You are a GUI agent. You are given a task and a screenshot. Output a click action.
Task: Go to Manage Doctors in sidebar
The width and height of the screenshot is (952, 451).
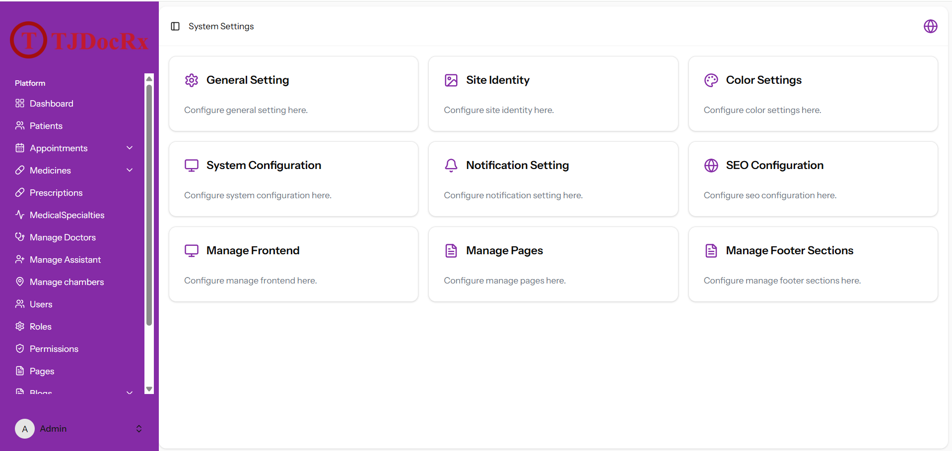(x=63, y=237)
